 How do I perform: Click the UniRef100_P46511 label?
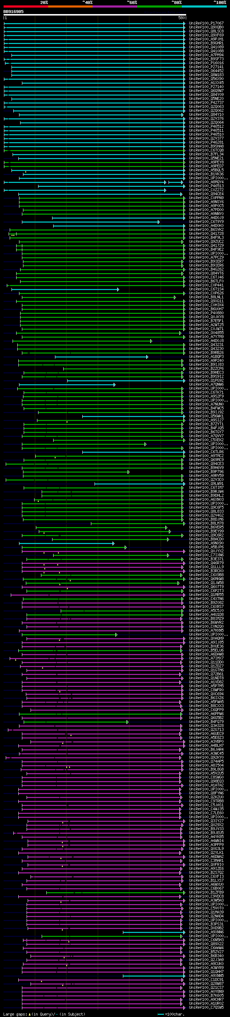click(x=206, y=130)
